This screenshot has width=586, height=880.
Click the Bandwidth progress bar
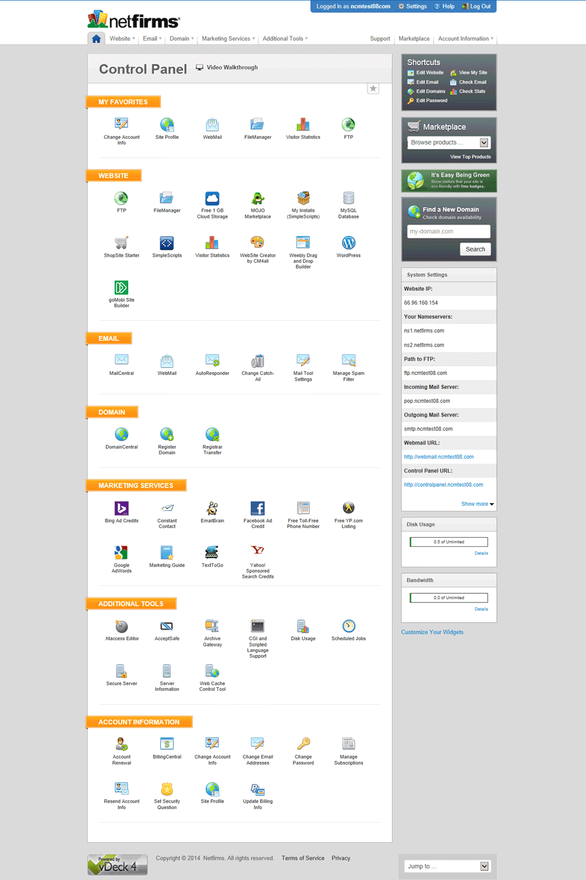(x=449, y=598)
